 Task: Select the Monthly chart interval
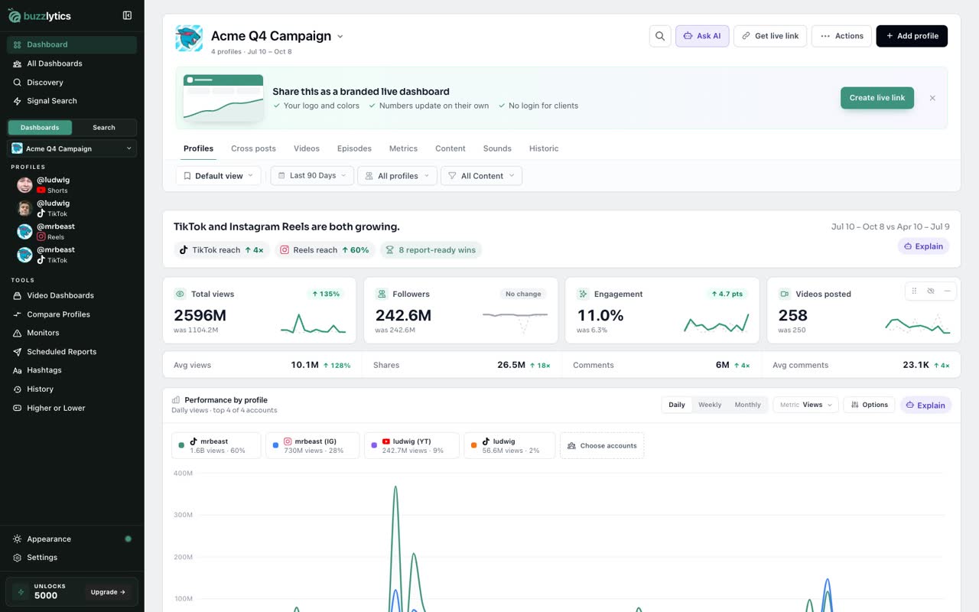tap(747, 405)
